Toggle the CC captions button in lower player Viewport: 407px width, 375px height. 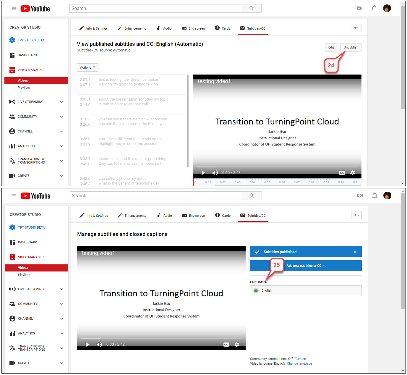226,345
